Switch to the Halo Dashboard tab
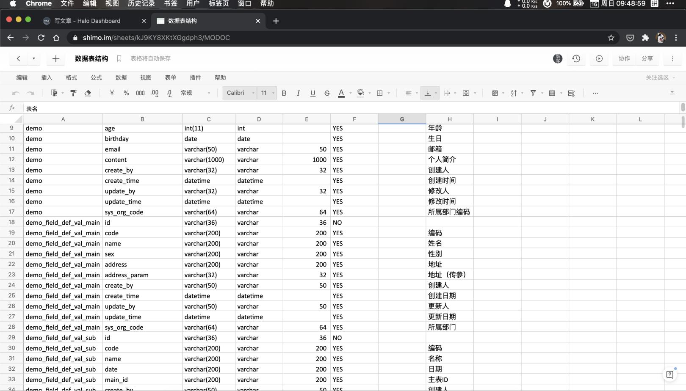This screenshot has height=391, width=686. [x=87, y=21]
